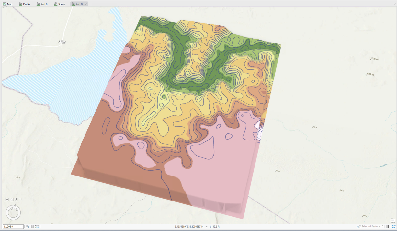
Task: Toggle the grid icon in the status bar
Action: point(32,226)
